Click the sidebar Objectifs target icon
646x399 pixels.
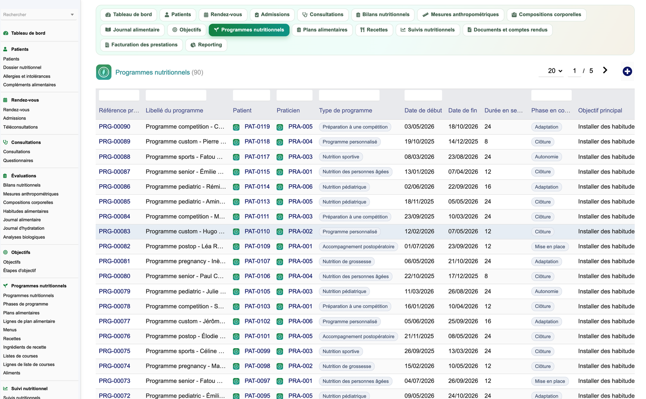[5, 252]
